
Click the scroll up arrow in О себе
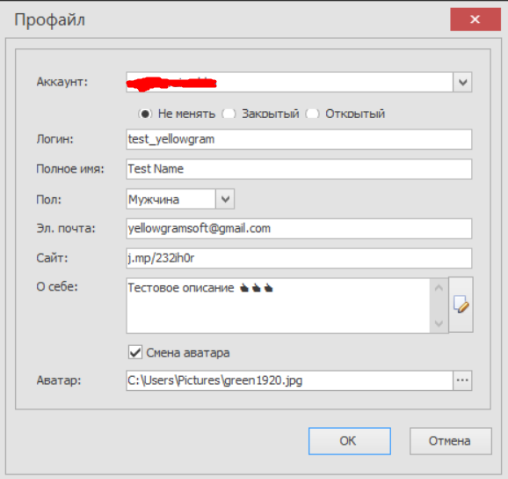[439, 288]
